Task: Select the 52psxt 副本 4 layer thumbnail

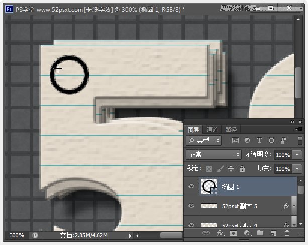Action: 209,225
